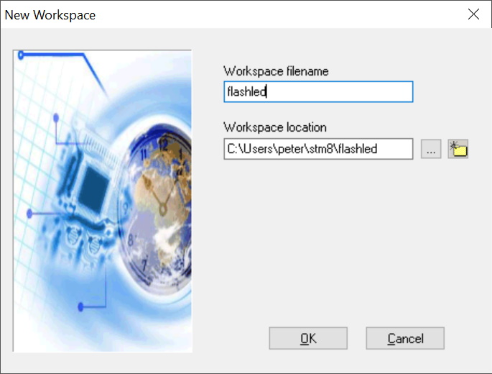Open the browse "..." location button
Screen dimensions: 492x374
click(x=431, y=149)
